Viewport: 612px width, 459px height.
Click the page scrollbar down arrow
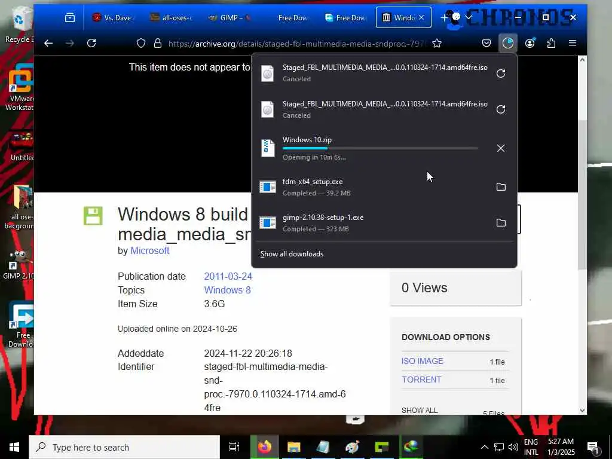point(582,410)
